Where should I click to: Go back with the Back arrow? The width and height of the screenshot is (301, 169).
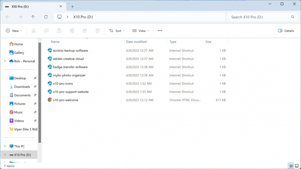point(8,17)
